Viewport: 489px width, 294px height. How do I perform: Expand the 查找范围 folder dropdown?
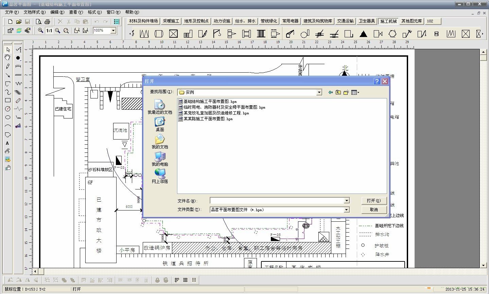(319, 92)
